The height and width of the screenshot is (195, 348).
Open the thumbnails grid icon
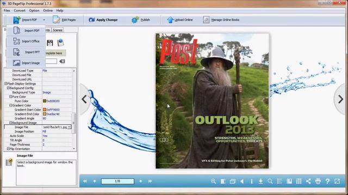point(299,181)
